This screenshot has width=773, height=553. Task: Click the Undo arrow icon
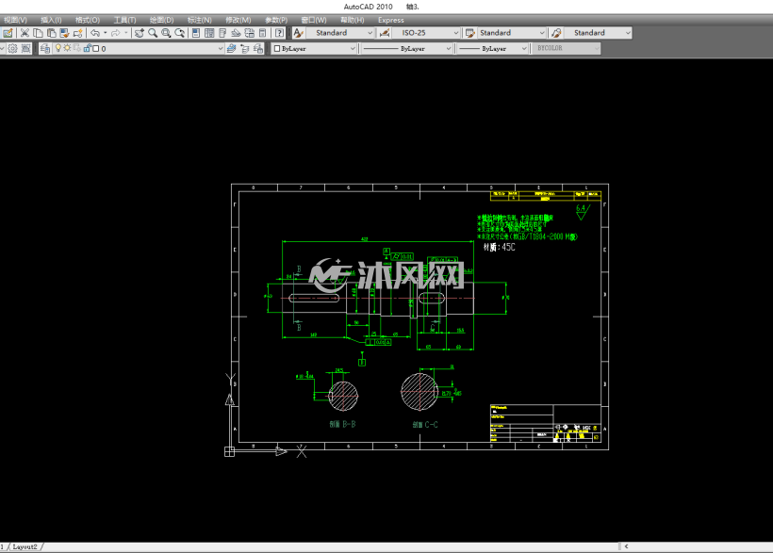(x=95, y=33)
